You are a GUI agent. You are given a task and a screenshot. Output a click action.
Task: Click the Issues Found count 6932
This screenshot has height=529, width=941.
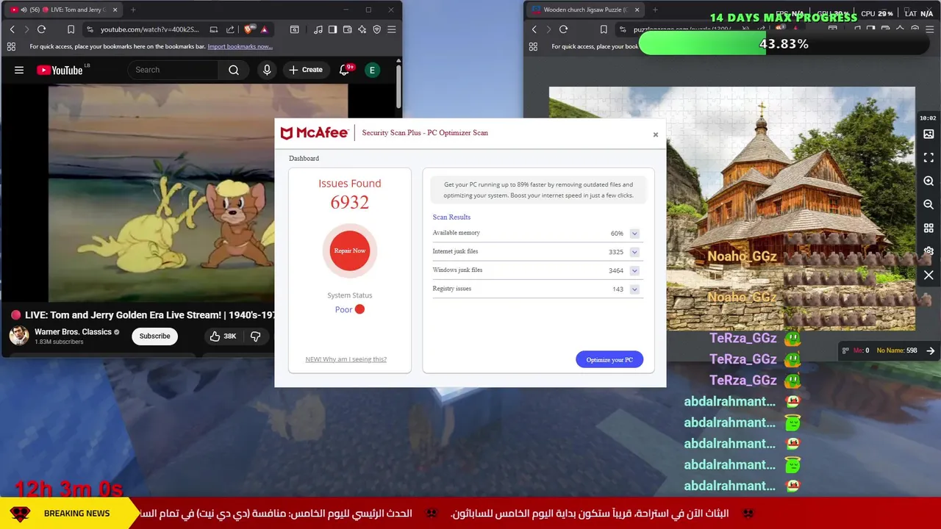click(350, 203)
